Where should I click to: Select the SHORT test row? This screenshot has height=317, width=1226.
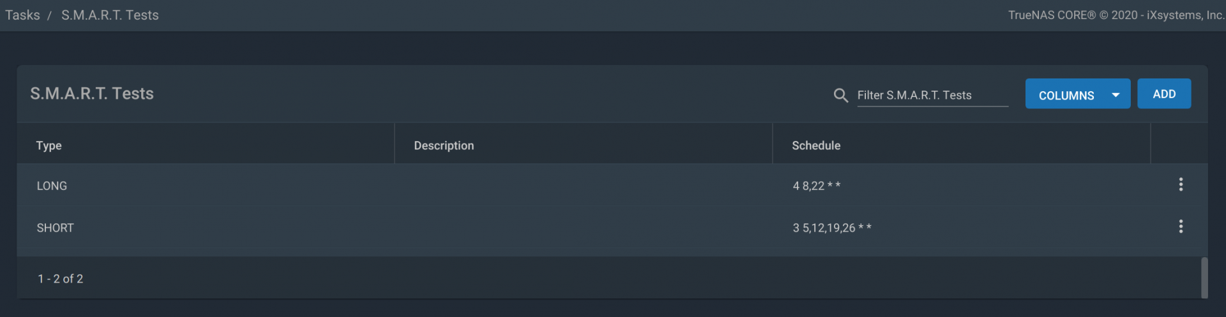tap(612, 227)
